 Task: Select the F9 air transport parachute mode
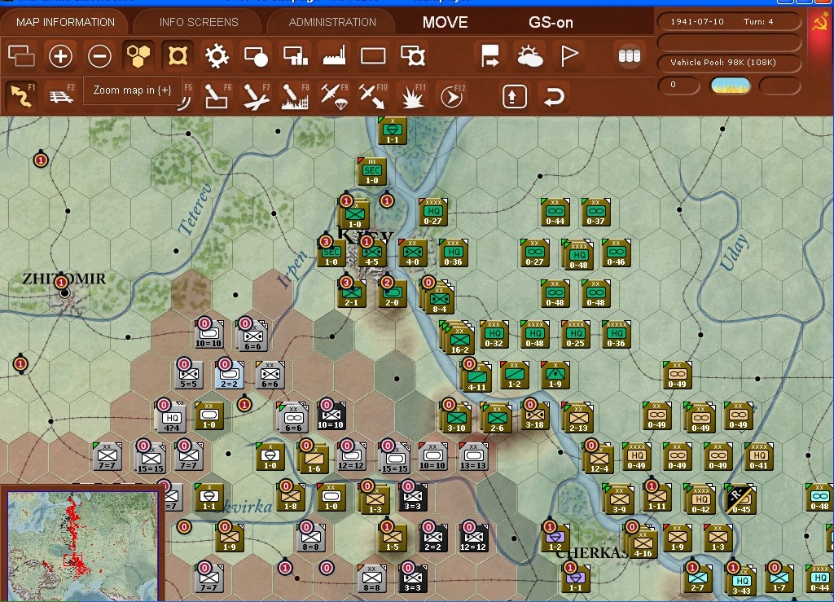point(334,96)
